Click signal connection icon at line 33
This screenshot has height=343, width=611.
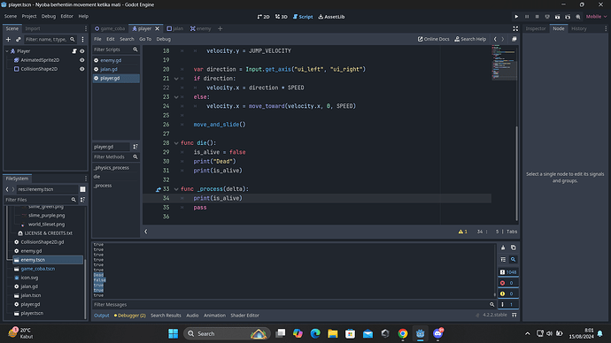tap(159, 189)
